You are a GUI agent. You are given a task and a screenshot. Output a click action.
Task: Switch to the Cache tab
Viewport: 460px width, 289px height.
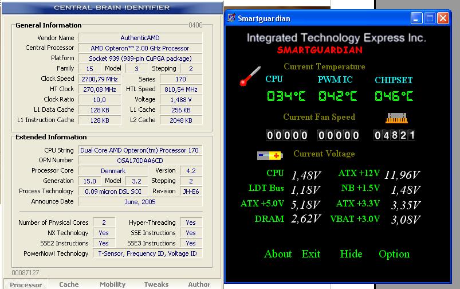coord(69,284)
